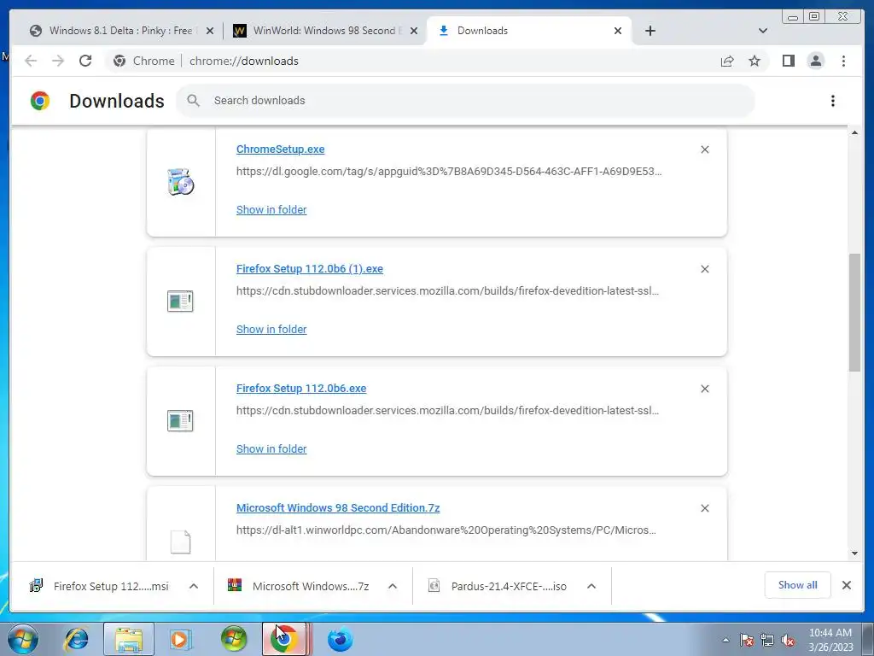Switch to WinWorld Windows 98 tab
874x656 pixels.
(325, 31)
